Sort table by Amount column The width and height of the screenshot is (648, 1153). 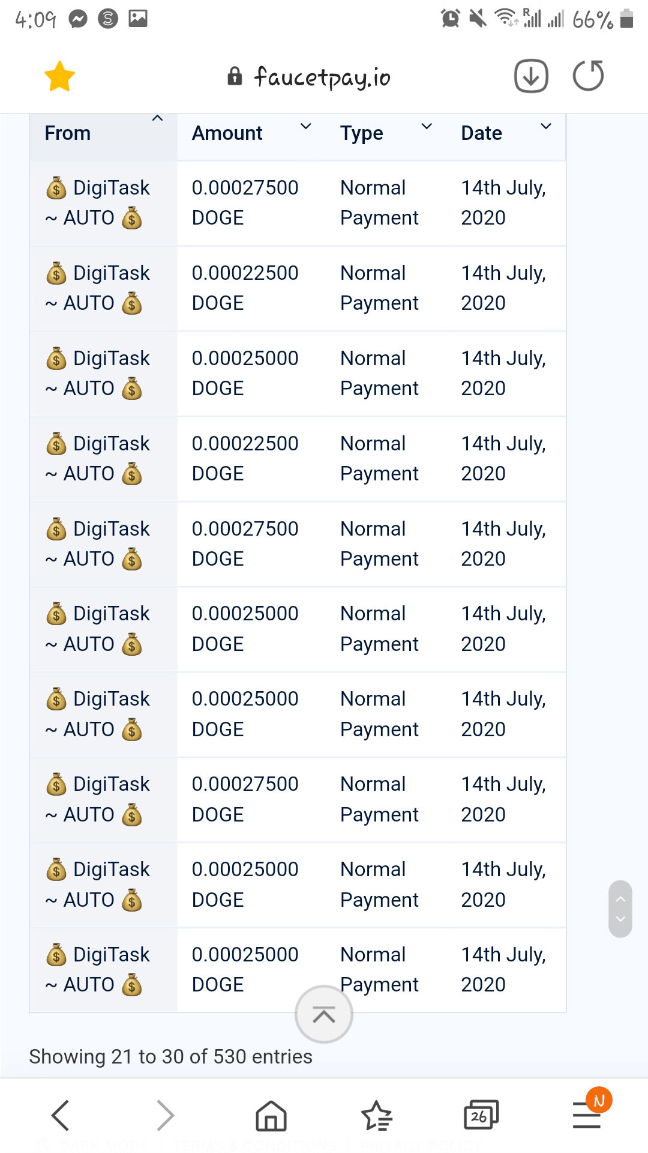point(251,133)
